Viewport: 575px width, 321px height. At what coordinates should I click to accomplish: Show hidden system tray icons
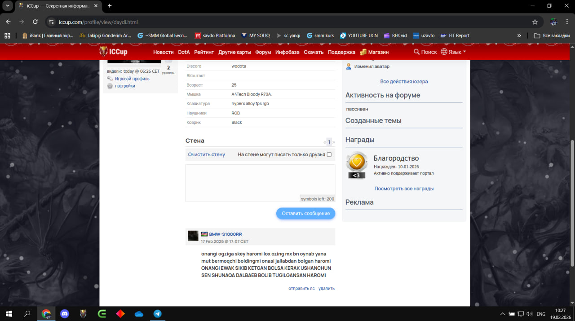click(x=502, y=314)
